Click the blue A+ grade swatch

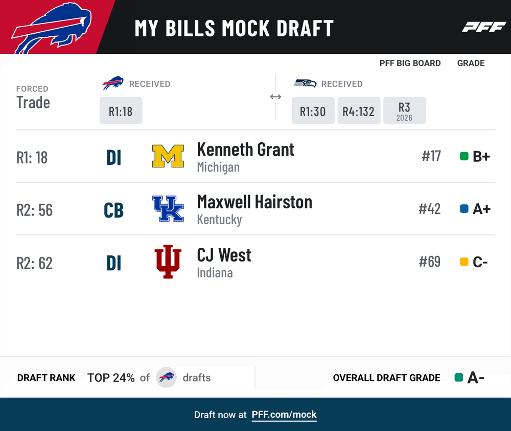(x=464, y=209)
